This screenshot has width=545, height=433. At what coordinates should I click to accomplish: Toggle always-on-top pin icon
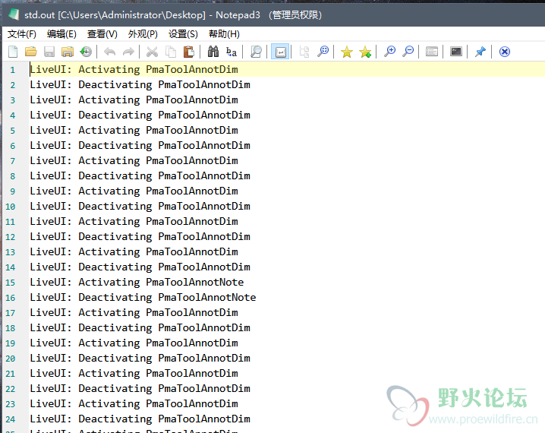point(480,52)
